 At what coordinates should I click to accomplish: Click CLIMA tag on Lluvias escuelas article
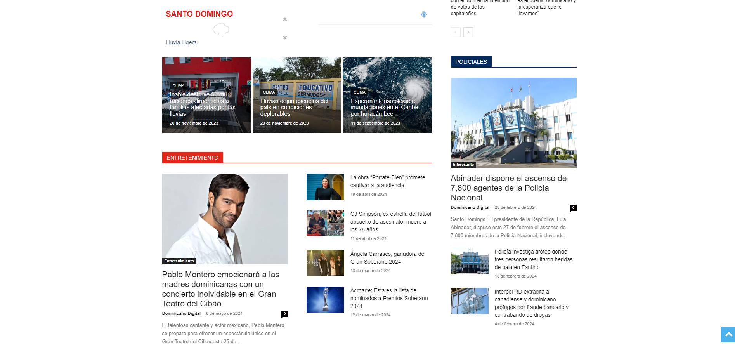(x=269, y=92)
